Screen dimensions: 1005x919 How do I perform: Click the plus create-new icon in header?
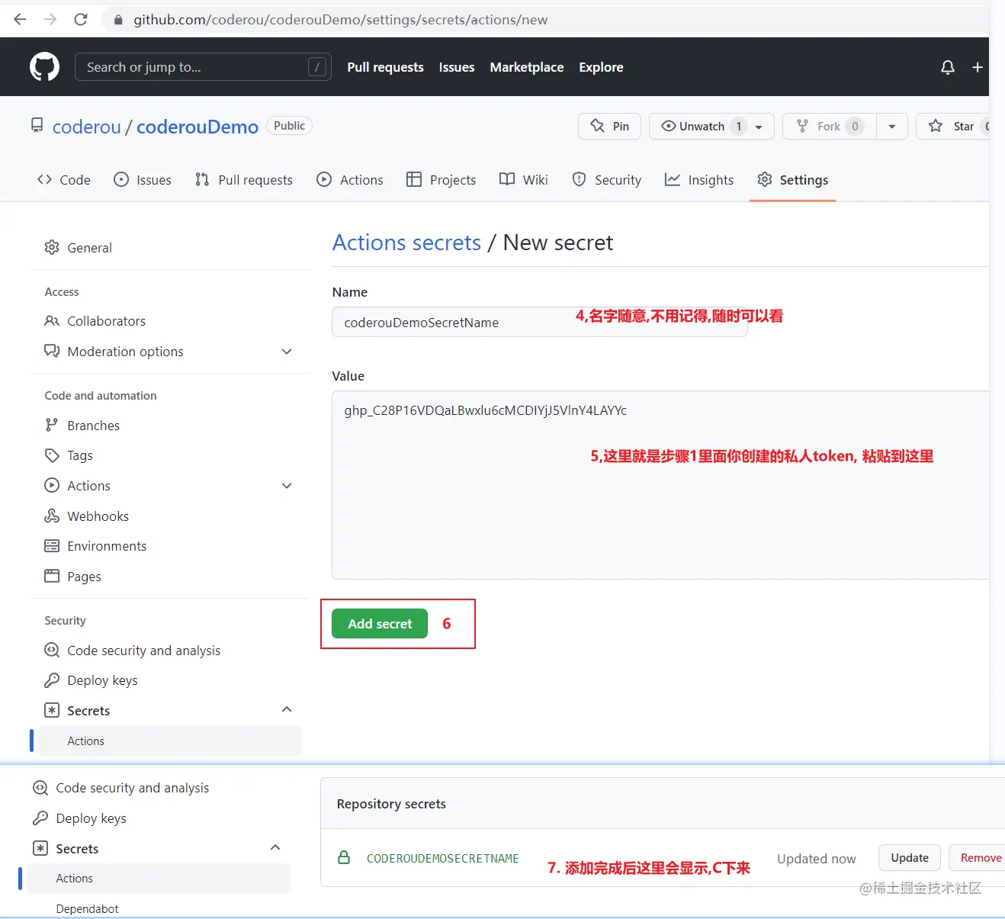click(x=978, y=67)
